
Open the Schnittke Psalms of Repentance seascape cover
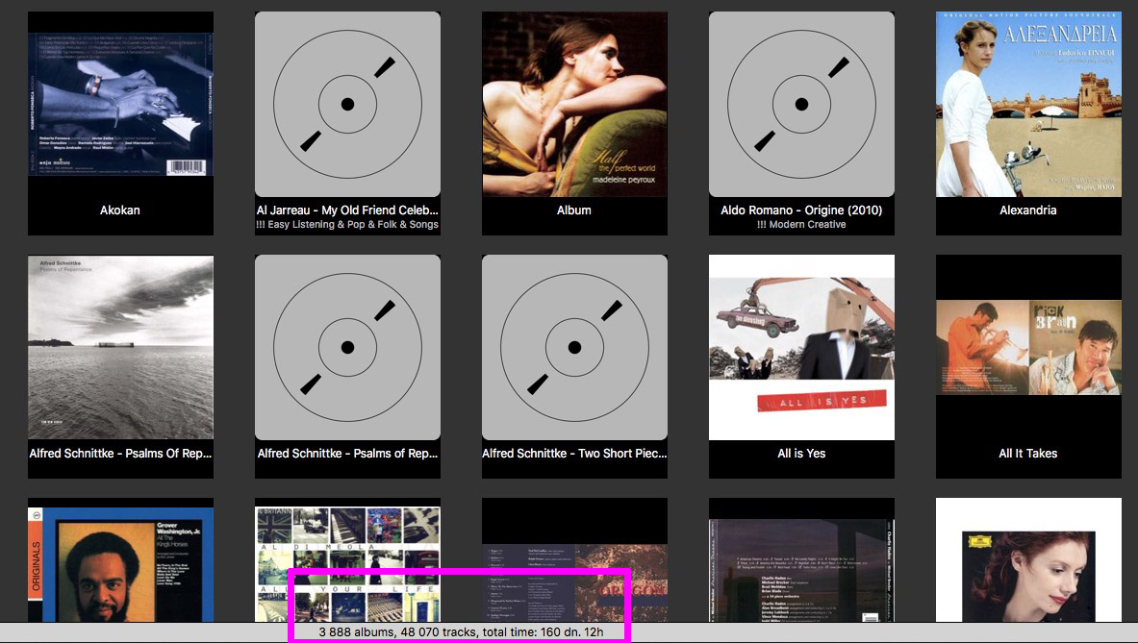point(120,347)
